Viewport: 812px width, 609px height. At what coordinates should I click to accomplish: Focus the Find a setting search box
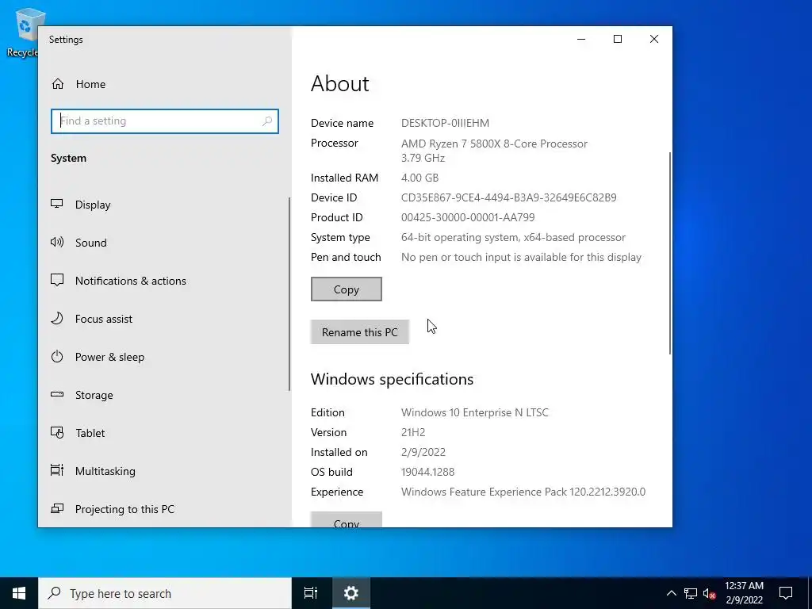tap(165, 121)
